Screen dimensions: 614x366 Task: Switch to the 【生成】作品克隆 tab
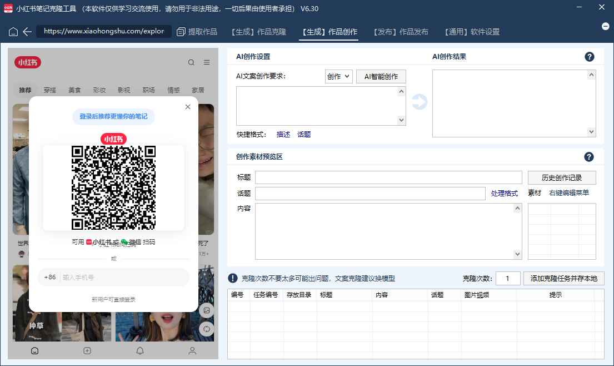click(x=258, y=32)
